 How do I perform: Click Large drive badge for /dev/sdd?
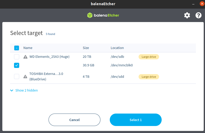tap(149, 77)
